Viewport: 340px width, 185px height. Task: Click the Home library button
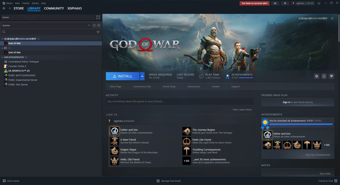[x=48, y=17]
